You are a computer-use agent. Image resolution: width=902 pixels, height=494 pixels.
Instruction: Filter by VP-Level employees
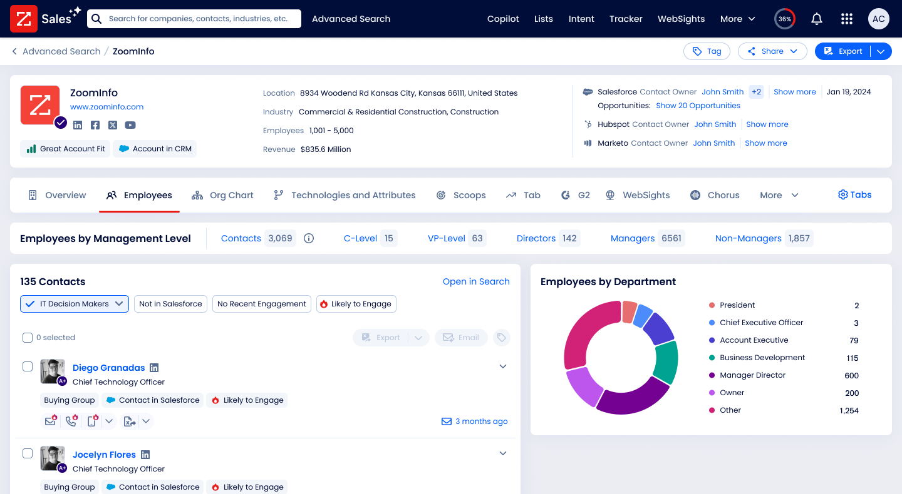tap(457, 238)
